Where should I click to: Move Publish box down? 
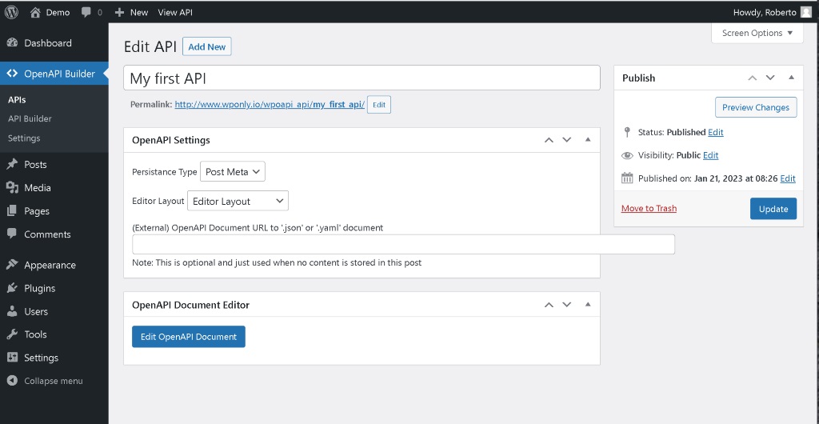[770, 78]
